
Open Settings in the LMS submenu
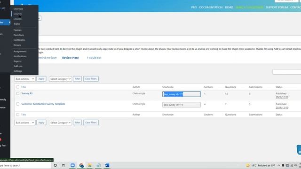[x=18, y=71]
